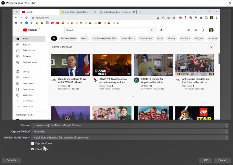Select the YouTube browser tab

40,12
